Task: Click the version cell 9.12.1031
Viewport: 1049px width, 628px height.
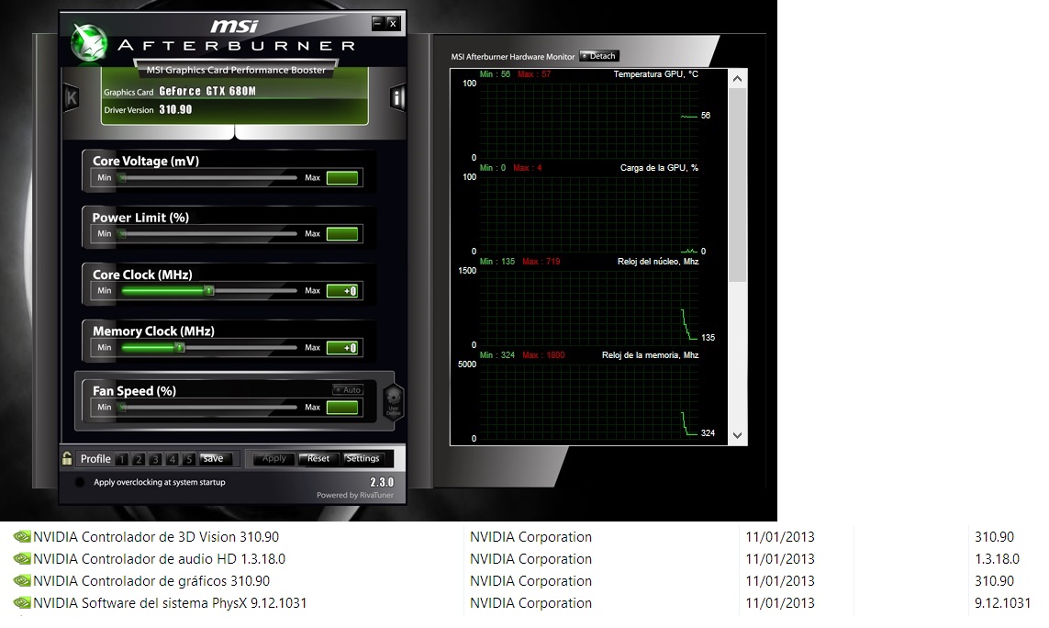Action: (x=1002, y=603)
